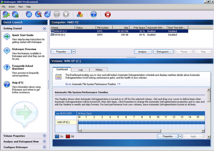Click the blue question mark help icon
The height and width of the screenshot is (151, 214).
93,14
